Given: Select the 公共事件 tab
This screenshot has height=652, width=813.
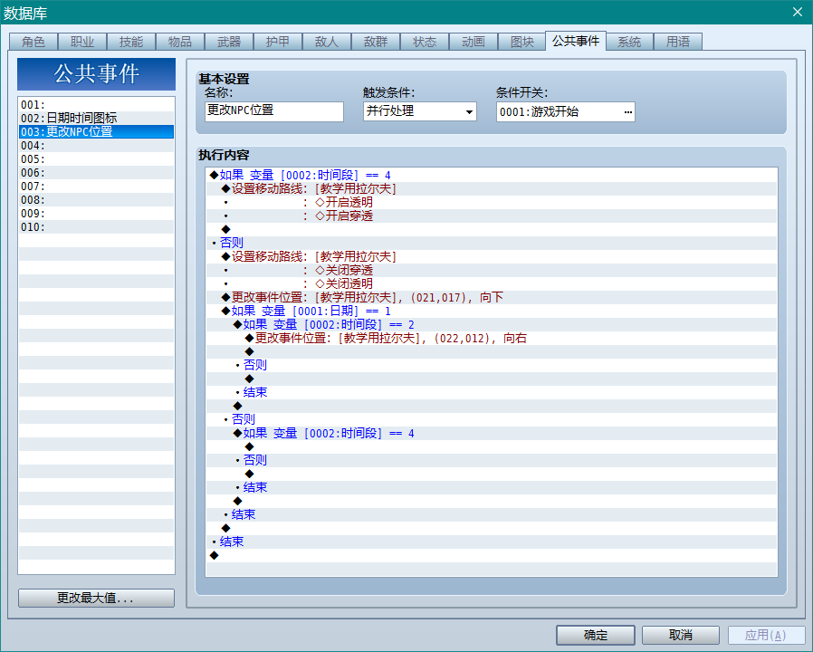Looking at the screenshot, I should point(576,41).
